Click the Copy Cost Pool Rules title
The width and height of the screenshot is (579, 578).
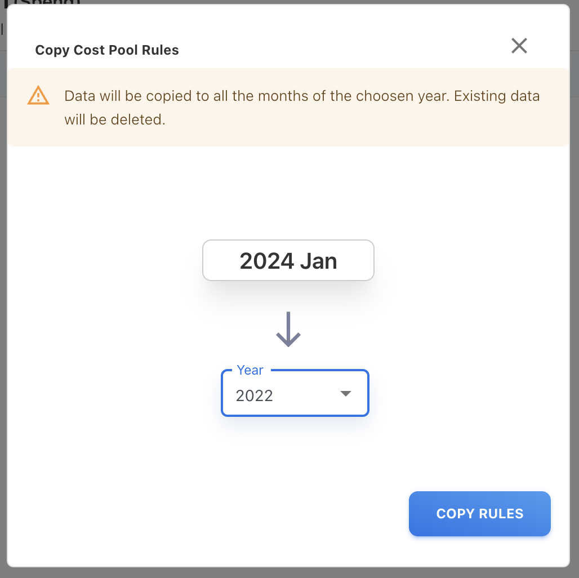[107, 50]
